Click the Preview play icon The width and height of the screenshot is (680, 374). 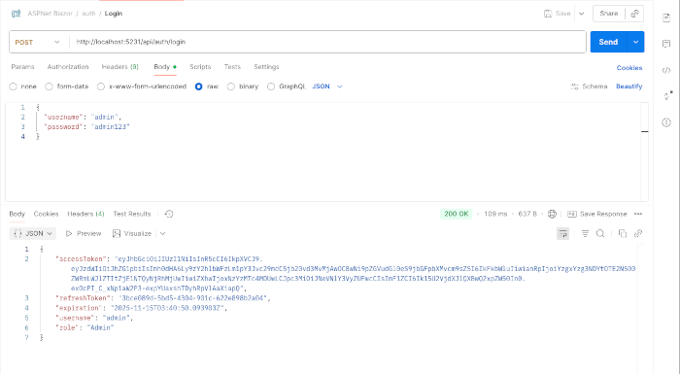click(69, 233)
